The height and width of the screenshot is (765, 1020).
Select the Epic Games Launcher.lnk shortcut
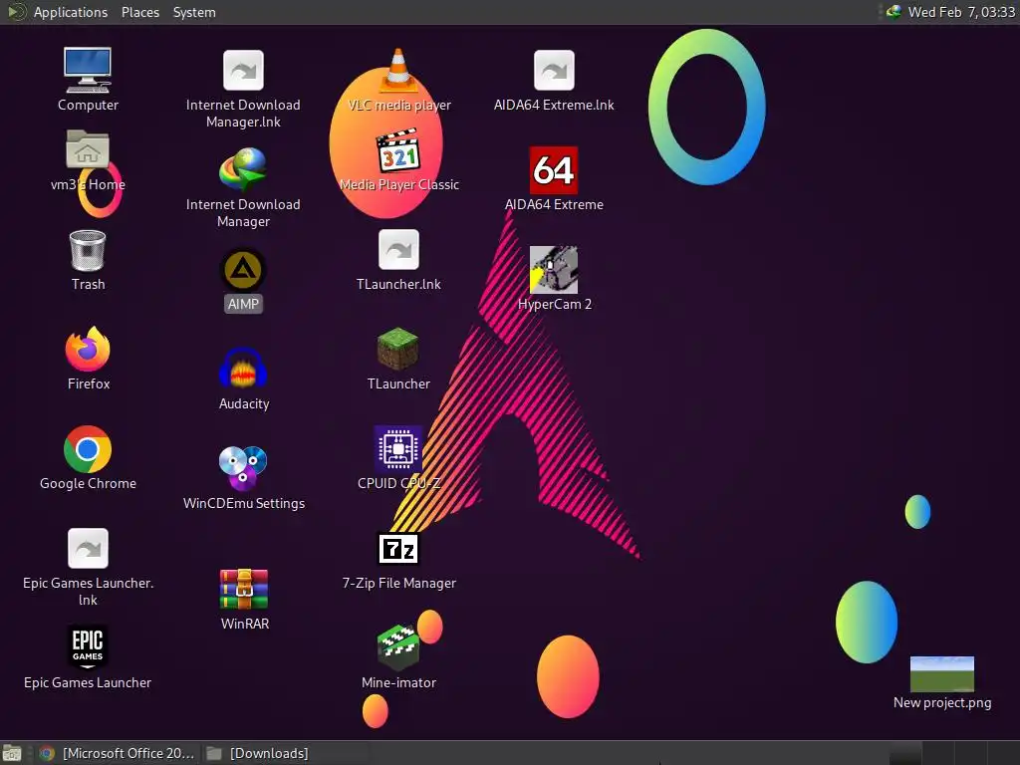point(88,549)
